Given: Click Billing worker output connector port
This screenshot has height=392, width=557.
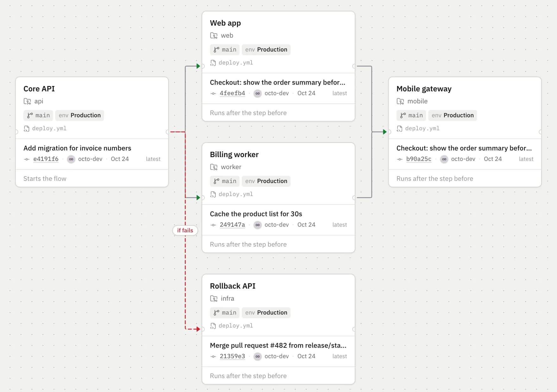Looking at the screenshot, I should point(354,198).
